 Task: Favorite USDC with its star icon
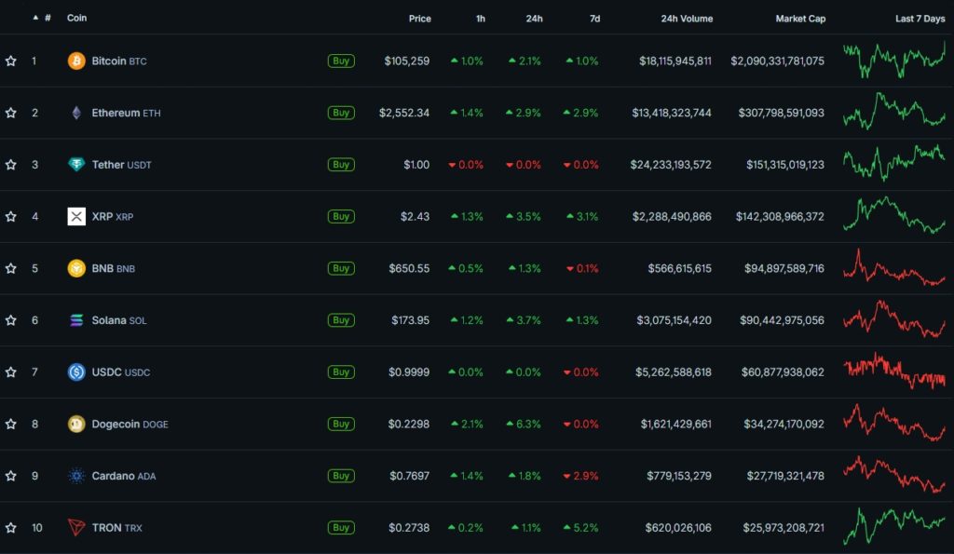tap(11, 372)
